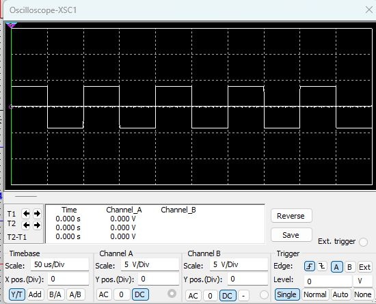This screenshot has height=304, width=376.
Task: Select Single trigger mode
Action: (x=287, y=294)
